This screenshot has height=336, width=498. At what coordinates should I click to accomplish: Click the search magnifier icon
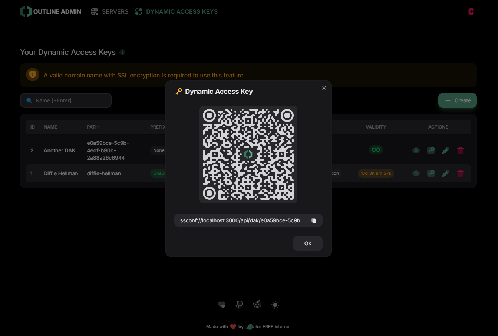29,100
